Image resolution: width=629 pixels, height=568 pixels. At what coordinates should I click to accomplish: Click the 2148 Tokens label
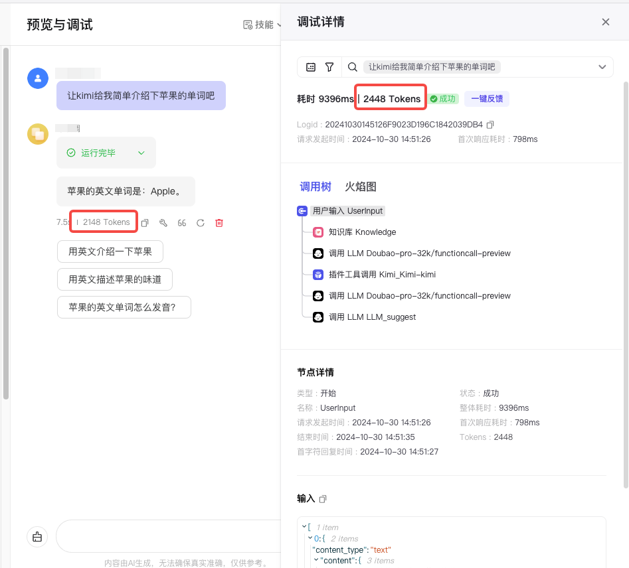click(x=106, y=222)
